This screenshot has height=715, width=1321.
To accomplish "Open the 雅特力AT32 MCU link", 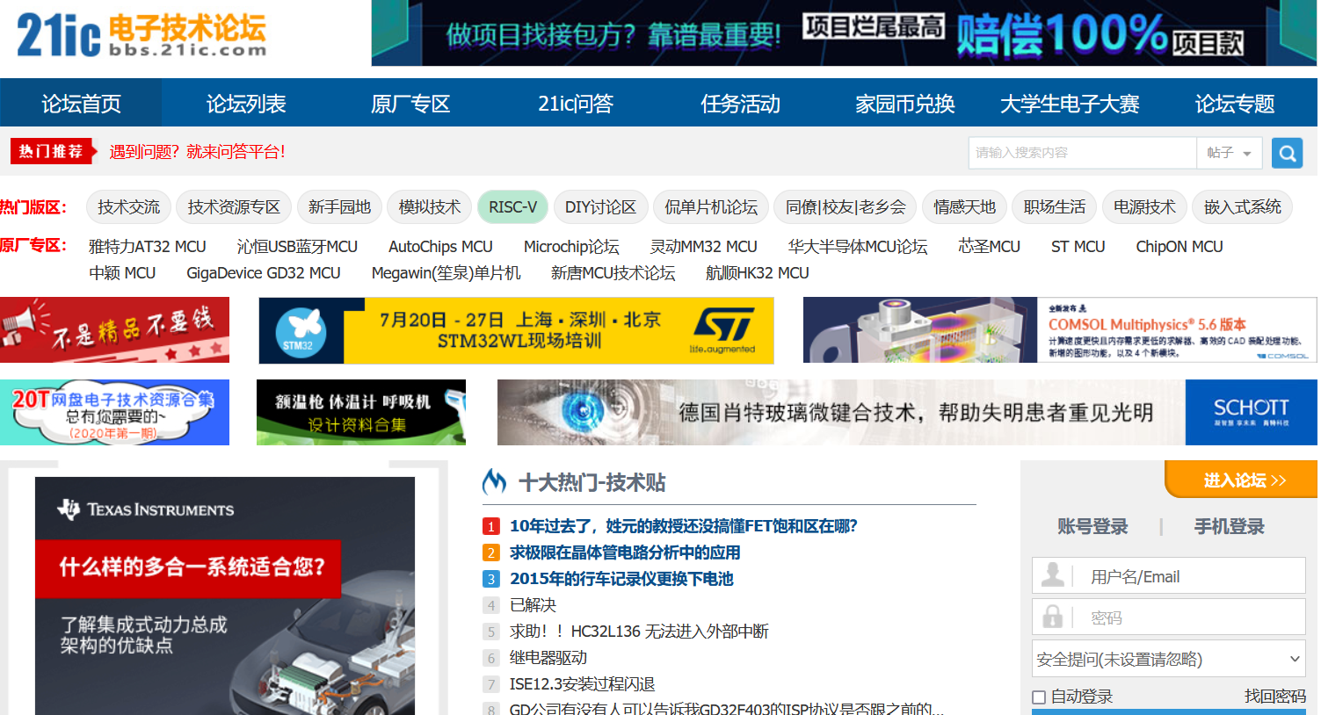I will coord(148,247).
